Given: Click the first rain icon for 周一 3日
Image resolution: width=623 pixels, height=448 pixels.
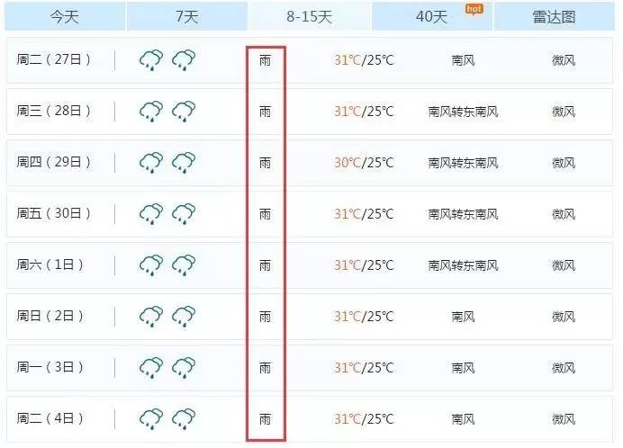Looking at the screenshot, I should [151, 367].
